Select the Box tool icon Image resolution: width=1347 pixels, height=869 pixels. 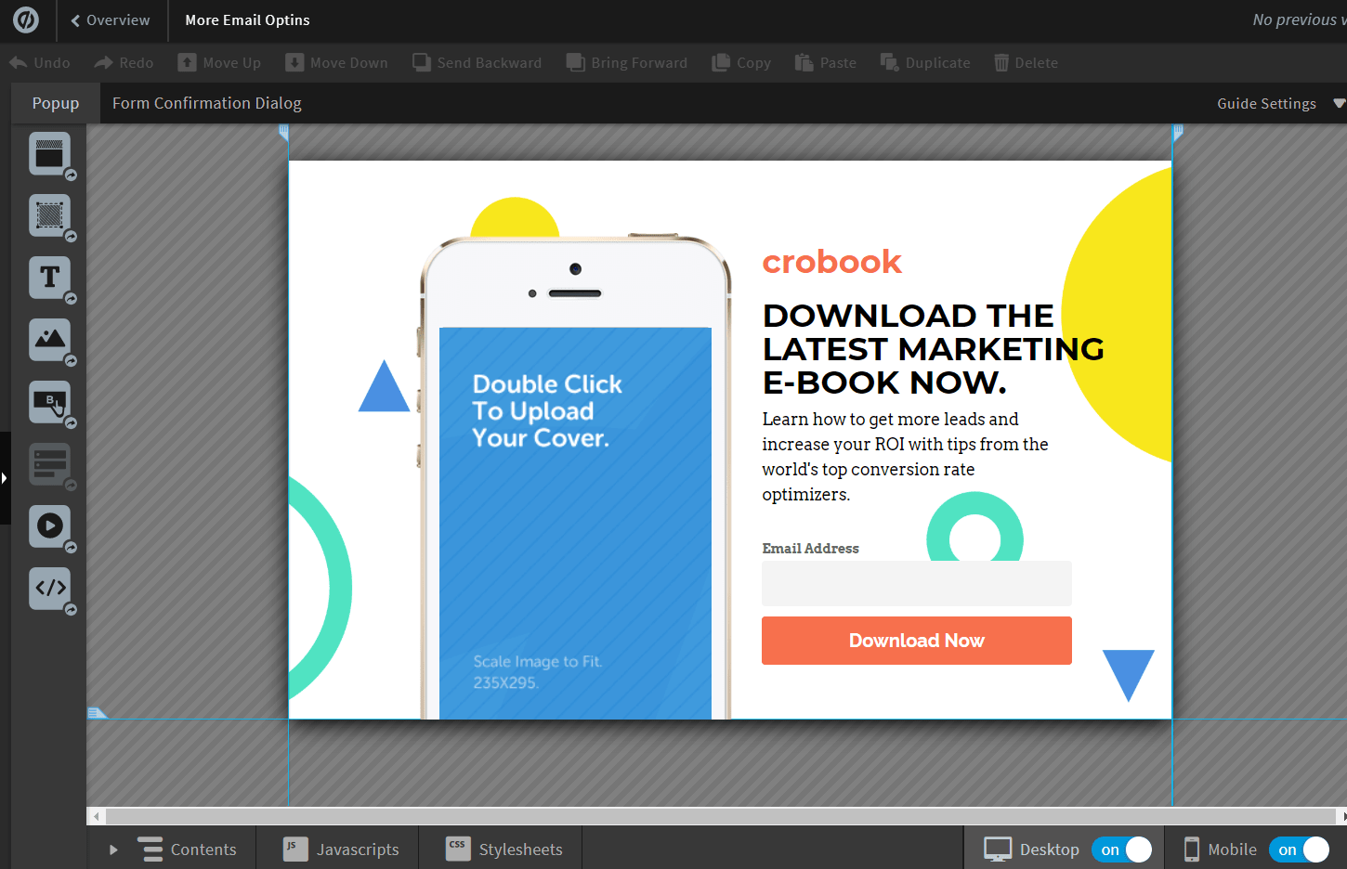[x=49, y=215]
